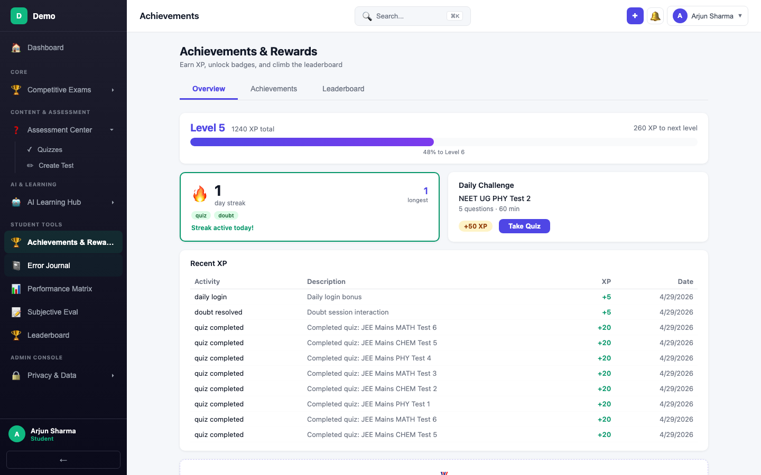Screen dimensions: 761x475
Task: Click the ⌘K shortcut badge
Action: [x=455, y=16]
